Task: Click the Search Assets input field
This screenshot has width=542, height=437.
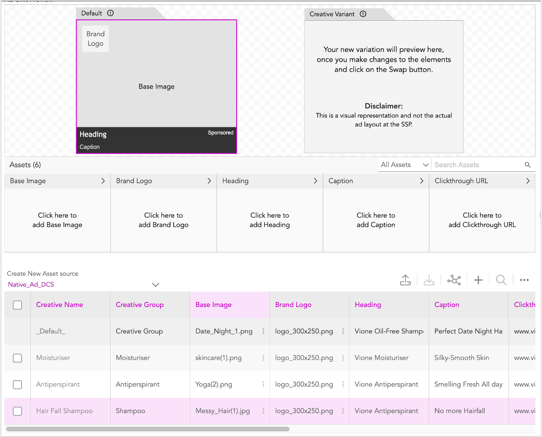Action: coord(478,165)
